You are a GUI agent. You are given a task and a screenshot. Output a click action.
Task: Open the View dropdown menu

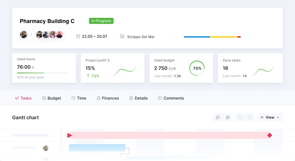[x=270, y=117]
